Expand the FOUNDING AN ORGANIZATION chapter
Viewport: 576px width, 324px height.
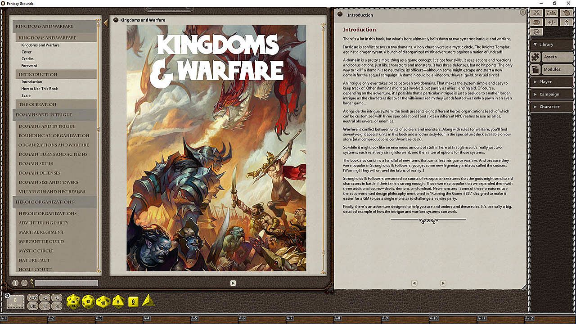coord(54,135)
